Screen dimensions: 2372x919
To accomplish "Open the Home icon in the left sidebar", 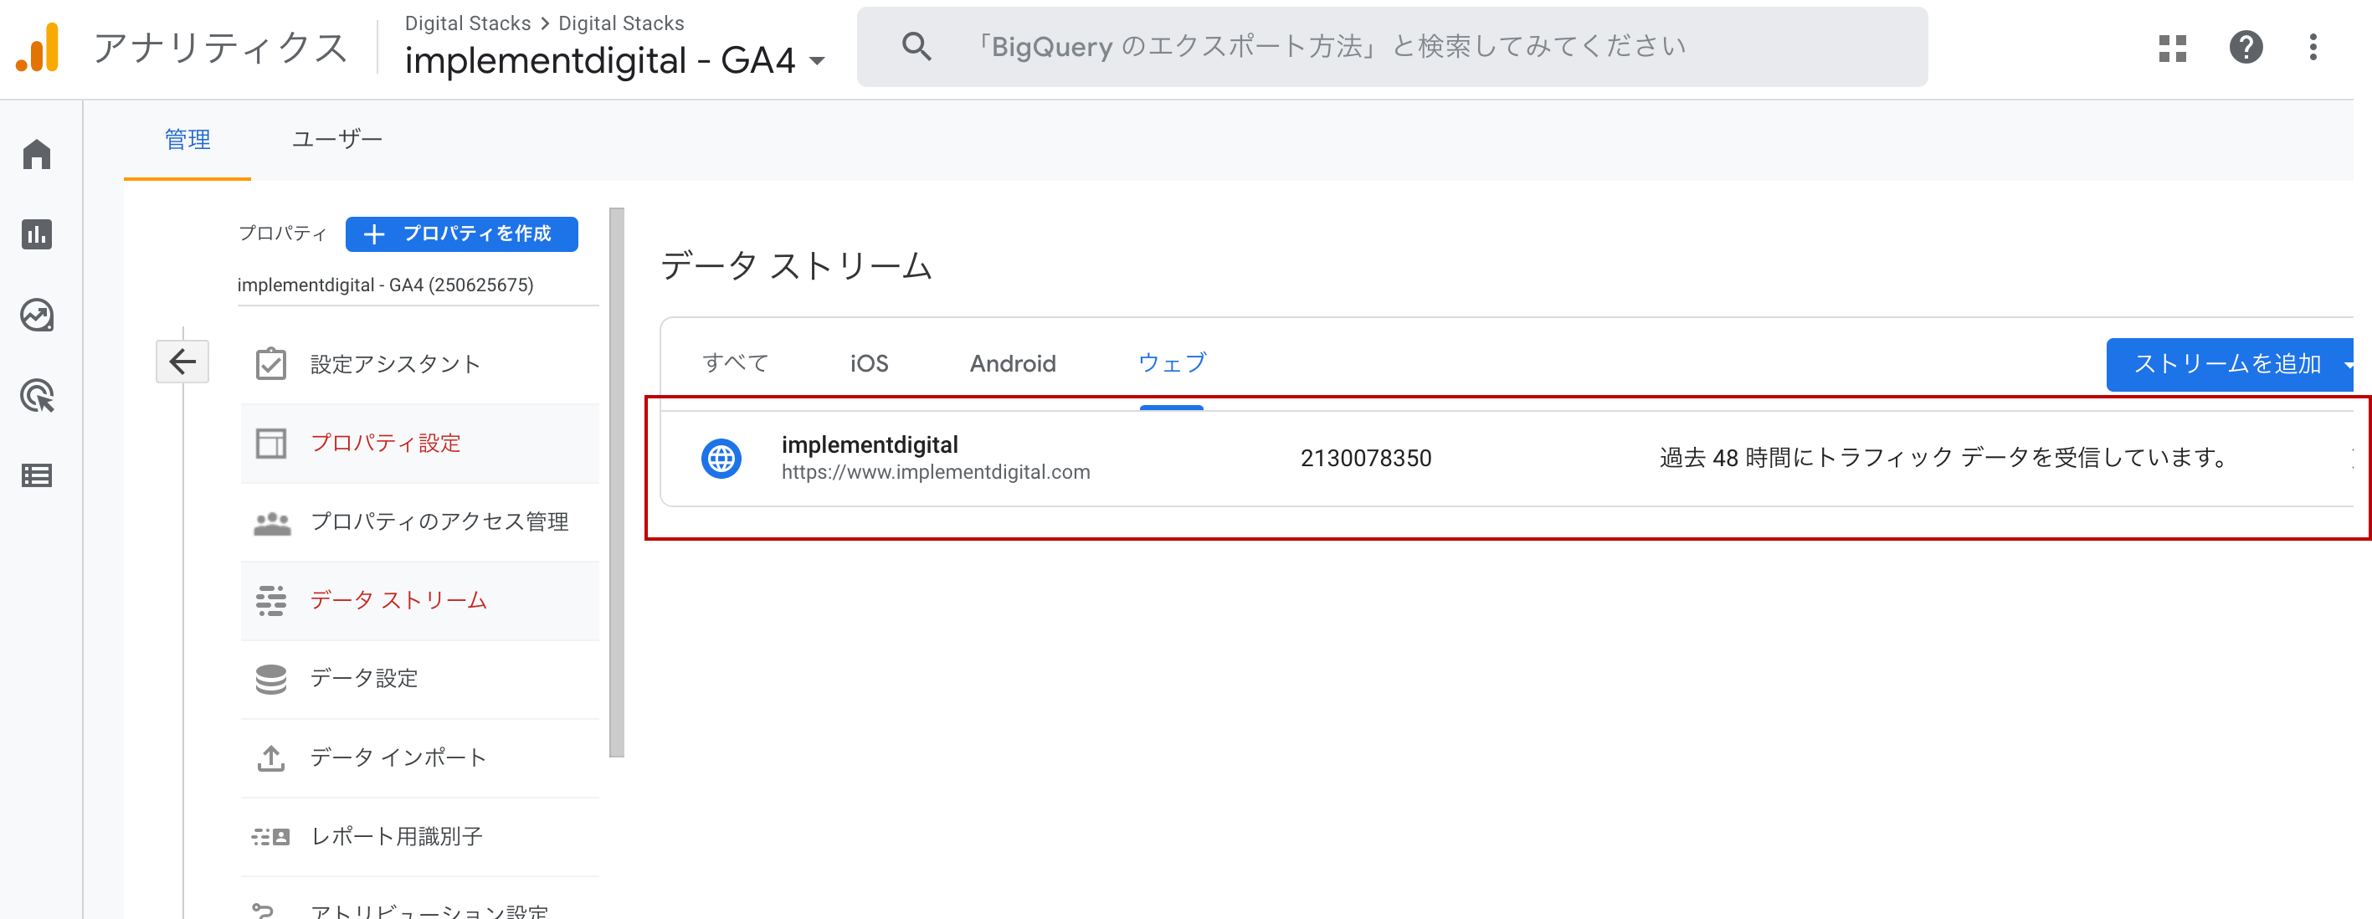I will (37, 154).
